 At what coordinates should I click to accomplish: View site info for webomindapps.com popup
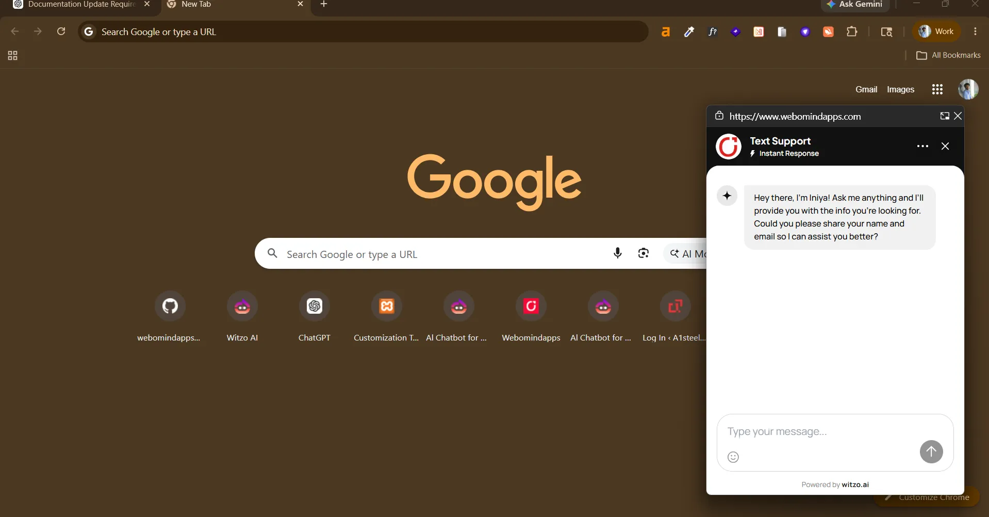(x=719, y=116)
